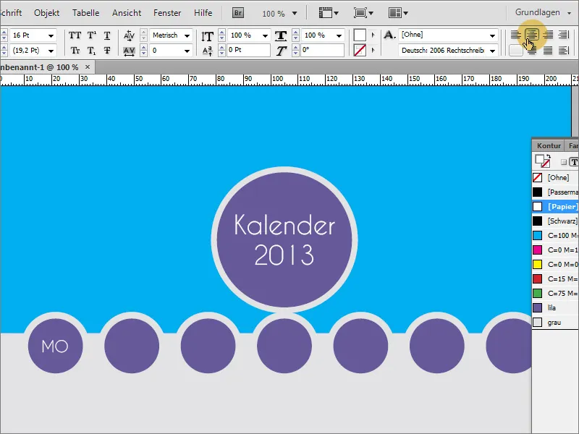The height and width of the screenshot is (434, 579).
Task: Close the Unbenannt-1 document tab
Action: click(88, 67)
